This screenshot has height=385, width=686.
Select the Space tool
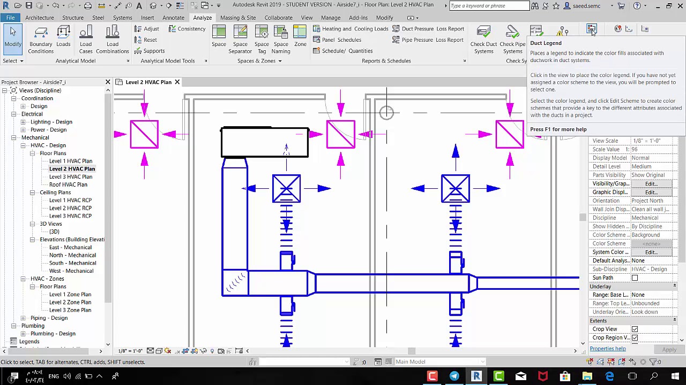click(x=219, y=36)
